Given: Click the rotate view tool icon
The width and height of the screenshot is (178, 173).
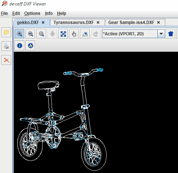Looking at the screenshot, I should coord(85,34).
